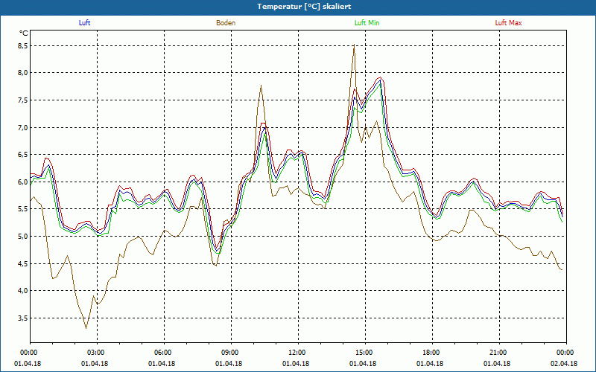The width and height of the screenshot is (596, 372).
Task: Click the 03:00 time label
Action: pos(97,353)
